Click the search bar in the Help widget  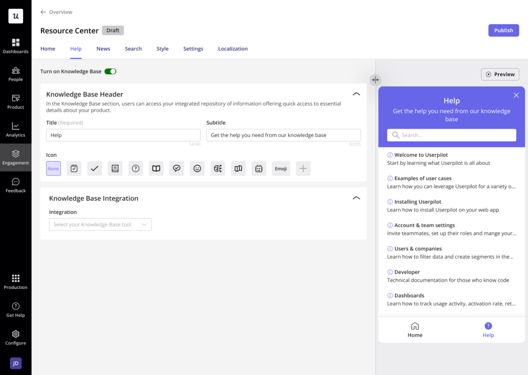[x=451, y=134]
